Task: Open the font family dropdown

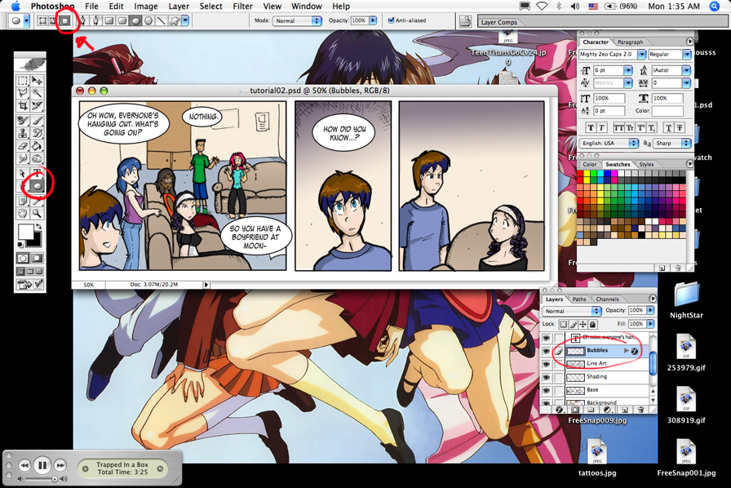Action: [641, 55]
